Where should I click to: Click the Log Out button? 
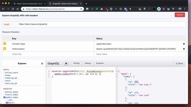click(180, 15)
